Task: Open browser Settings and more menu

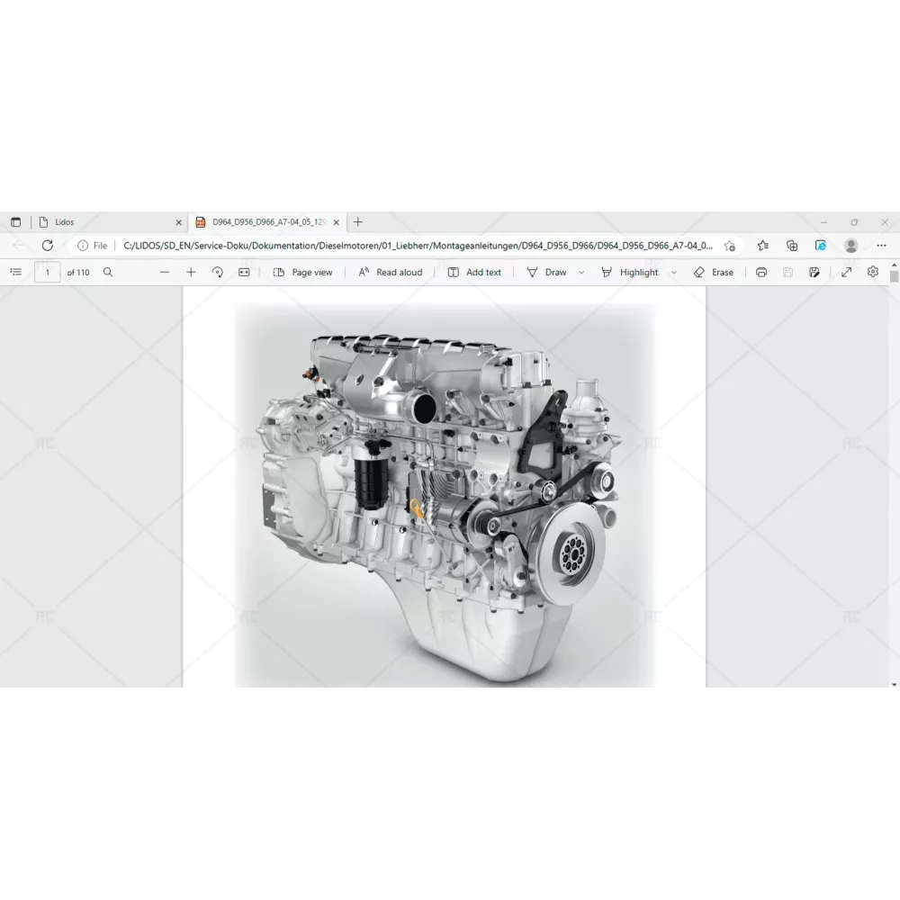Action: pyautogui.click(x=881, y=246)
